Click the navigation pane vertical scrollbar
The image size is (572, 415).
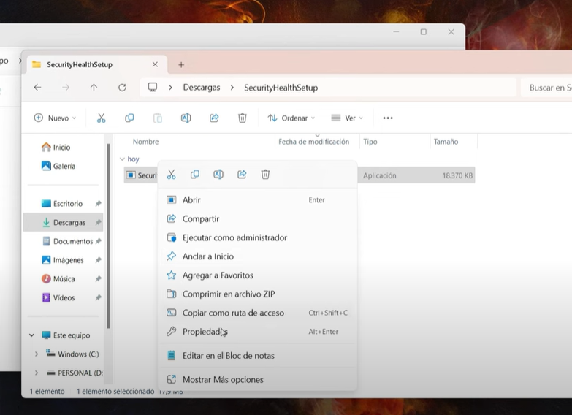pyautogui.click(x=108, y=236)
